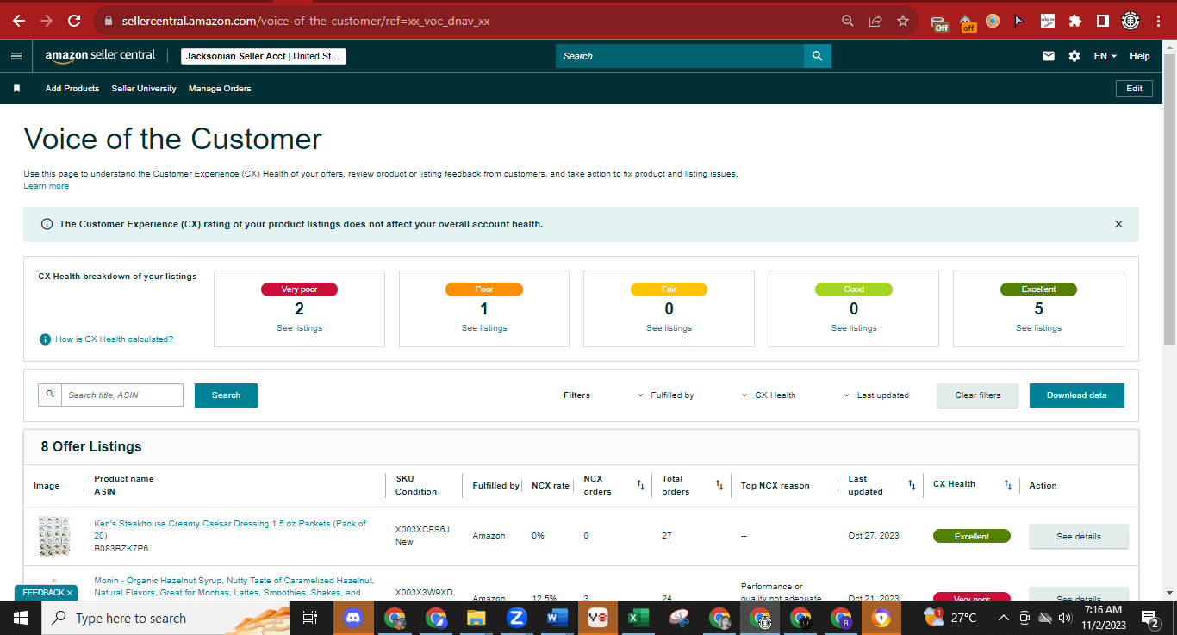The height and width of the screenshot is (635, 1177).
Task: Go back to the previous browser page
Action: click(x=19, y=21)
